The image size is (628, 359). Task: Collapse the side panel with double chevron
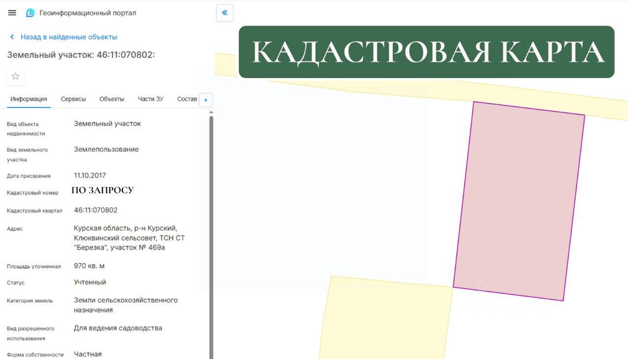click(x=225, y=13)
